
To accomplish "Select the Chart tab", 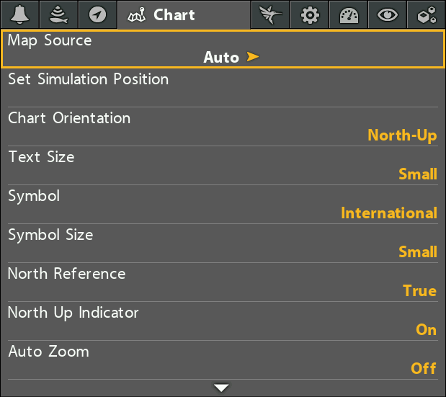I will click(184, 15).
